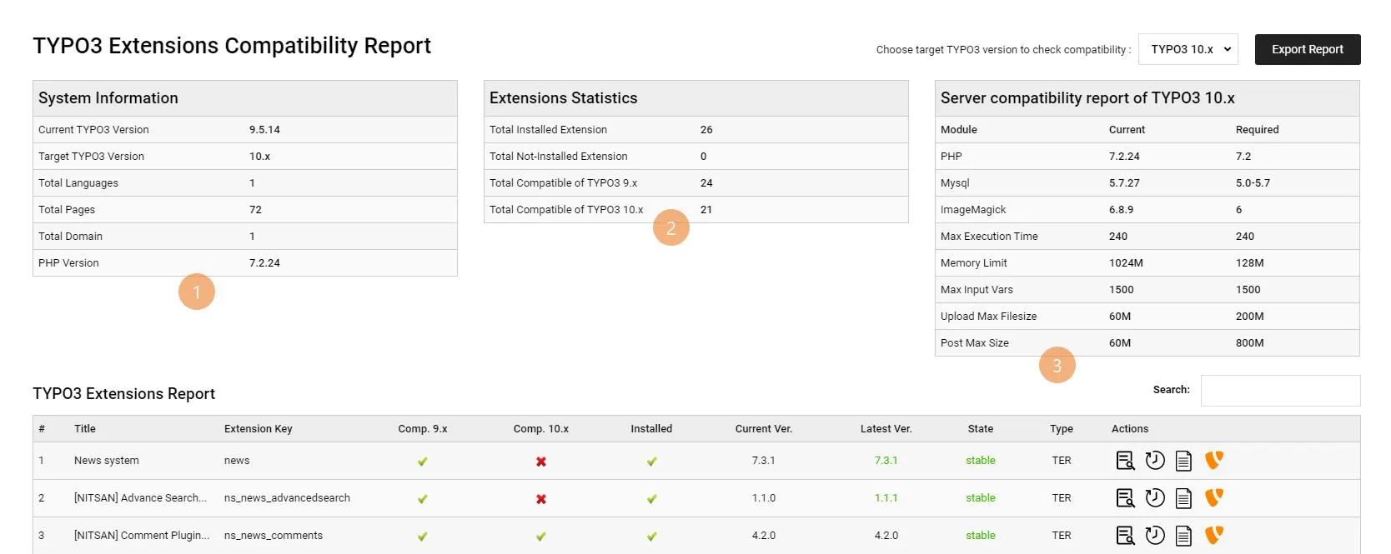Image resolution: width=1391 pixels, height=554 pixels.
Task: Click the Total Compatible of TYPO3 9.x label
Action: tap(563, 183)
